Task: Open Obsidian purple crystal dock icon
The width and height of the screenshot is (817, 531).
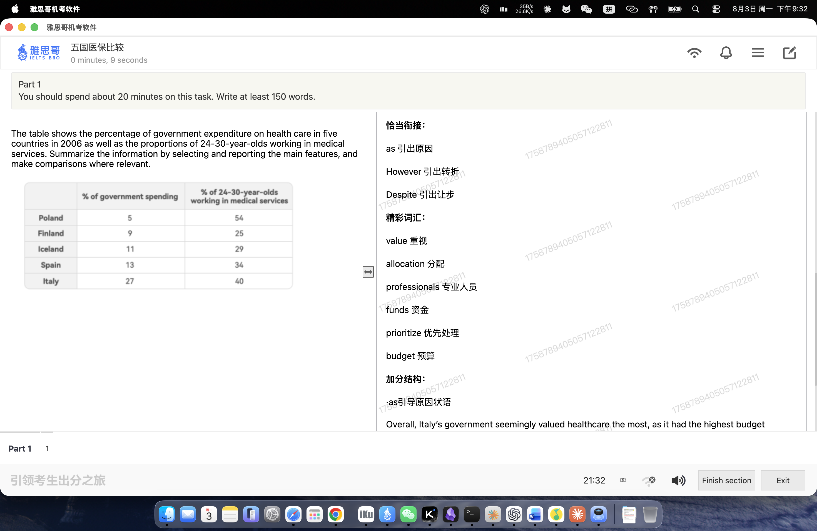Action: click(x=451, y=514)
